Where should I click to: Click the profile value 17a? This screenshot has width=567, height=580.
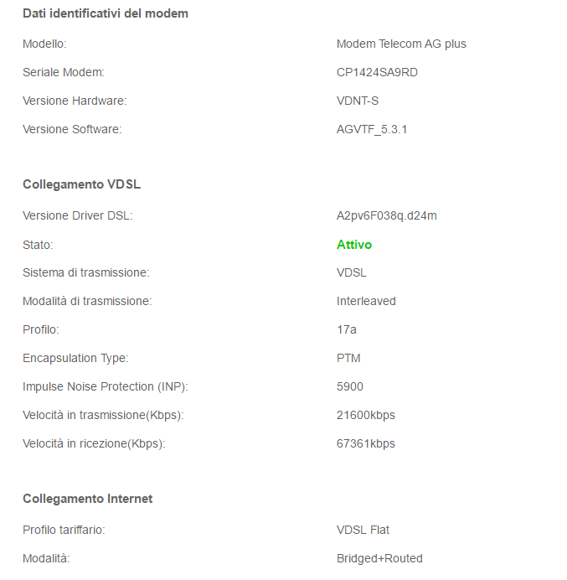[x=347, y=329]
